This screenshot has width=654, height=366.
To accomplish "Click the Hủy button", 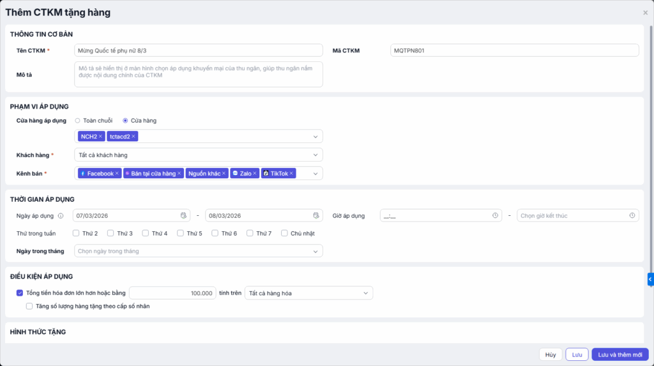I will click(551, 355).
